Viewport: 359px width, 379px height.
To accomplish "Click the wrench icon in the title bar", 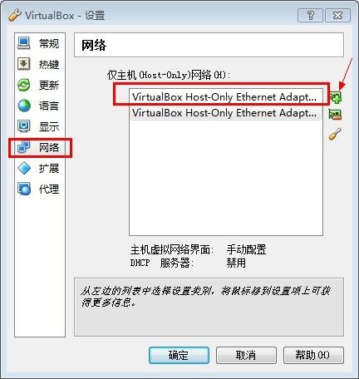I will pos(15,15).
